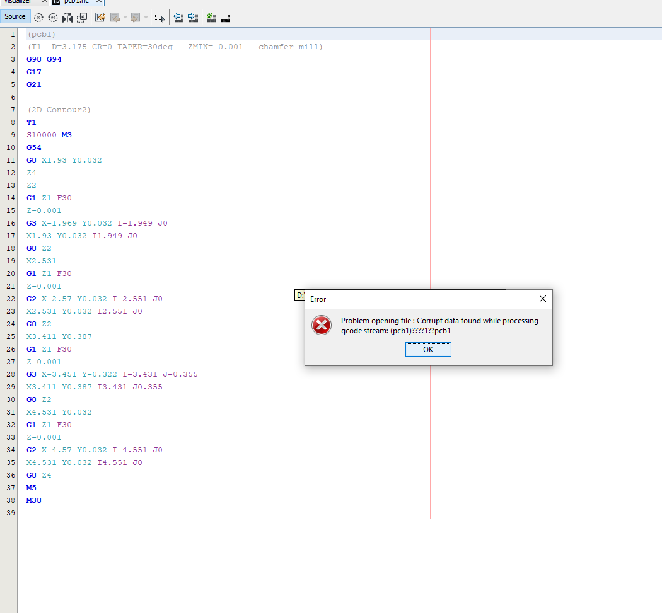Open the Back history dropdown arrow
Image resolution: width=662 pixels, height=613 pixels.
coord(125,18)
